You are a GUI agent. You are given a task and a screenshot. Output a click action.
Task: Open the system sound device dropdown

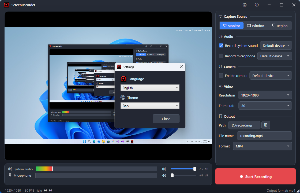click(x=276, y=46)
